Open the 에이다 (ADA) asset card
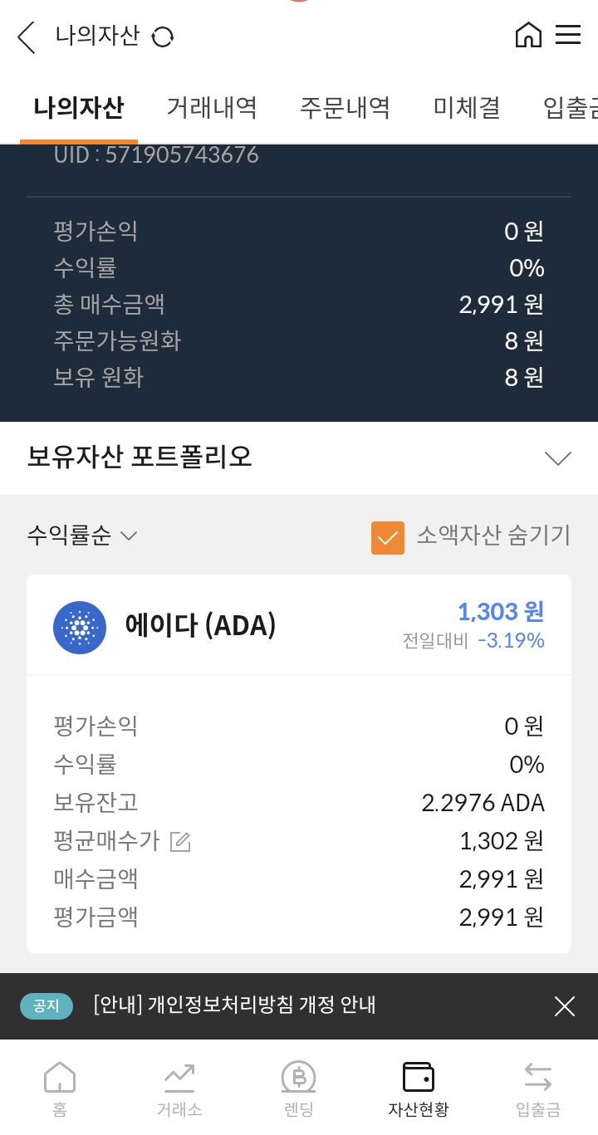The image size is (598, 1135). (299, 764)
